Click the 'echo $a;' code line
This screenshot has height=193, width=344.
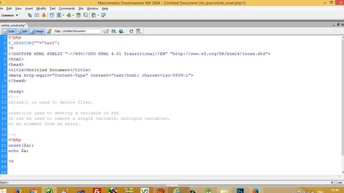[x=18, y=151]
